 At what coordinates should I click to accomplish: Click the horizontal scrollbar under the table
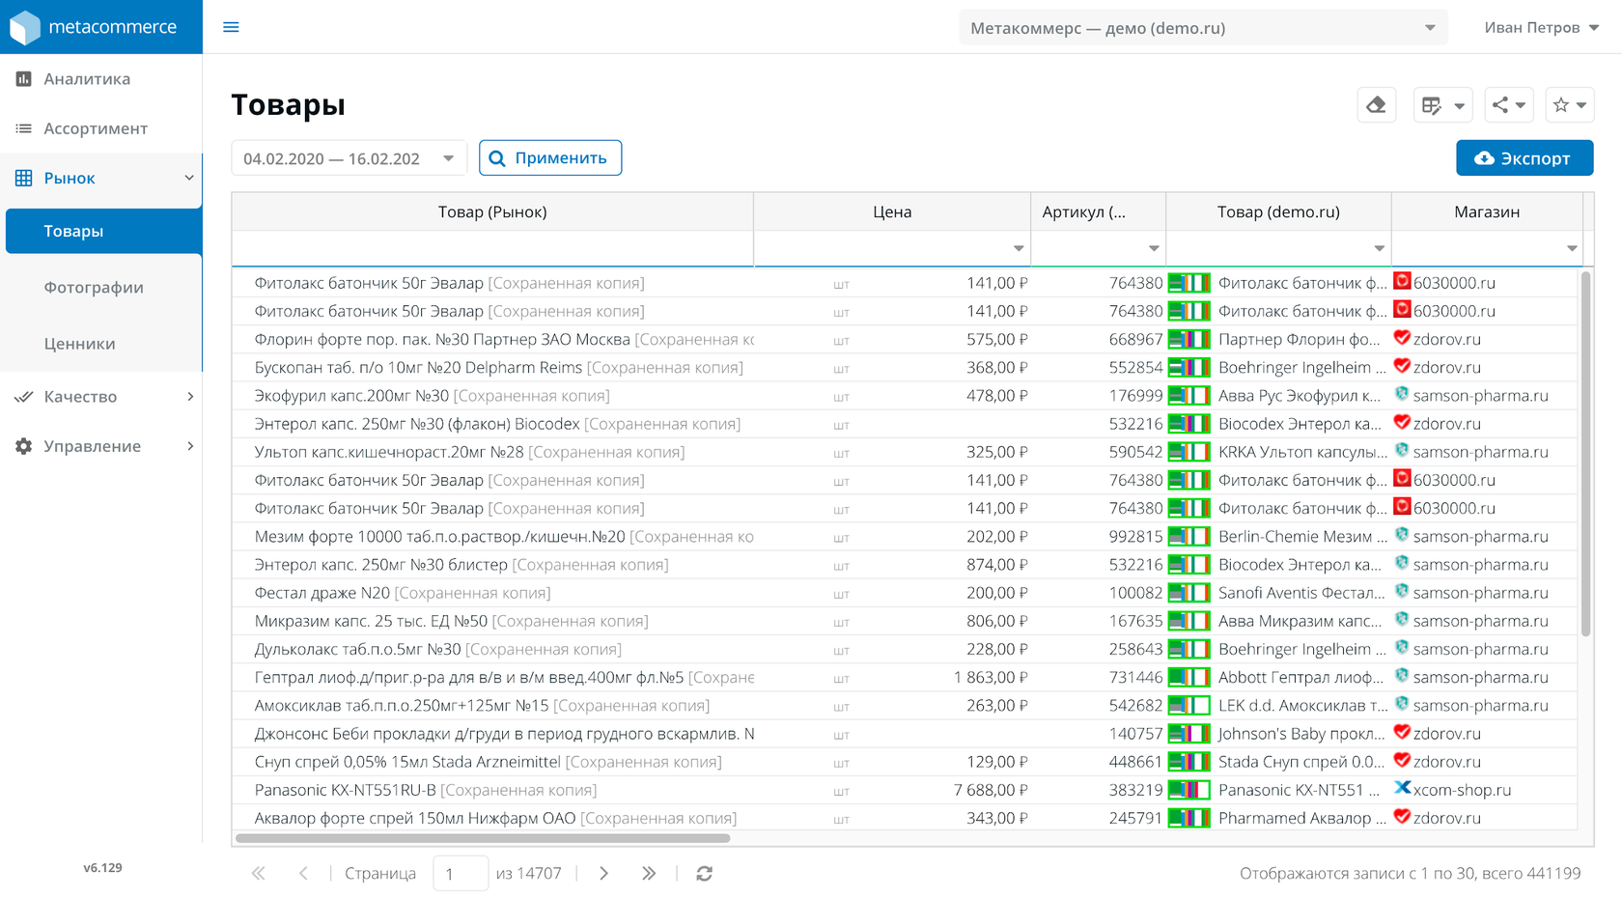click(483, 838)
